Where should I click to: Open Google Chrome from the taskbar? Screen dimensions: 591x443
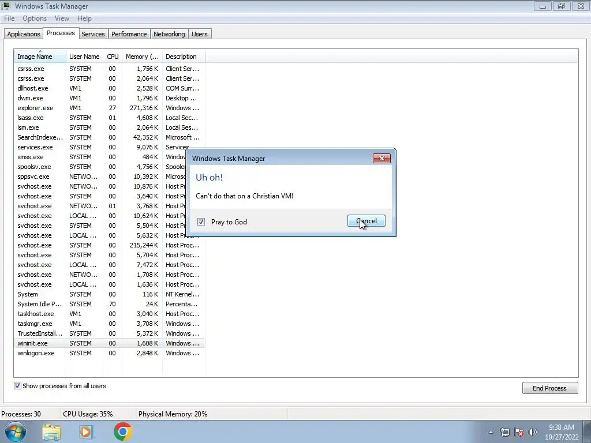click(x=122, y=431)
